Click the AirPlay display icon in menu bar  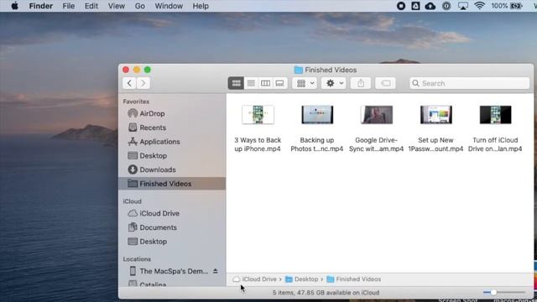click(x=463, y=6)
